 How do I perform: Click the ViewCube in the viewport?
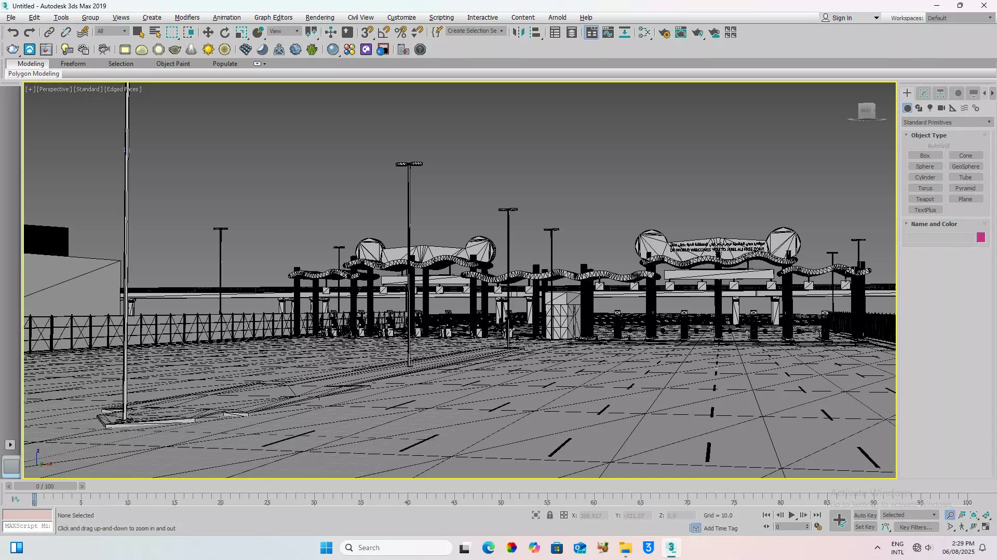(866, 110)
